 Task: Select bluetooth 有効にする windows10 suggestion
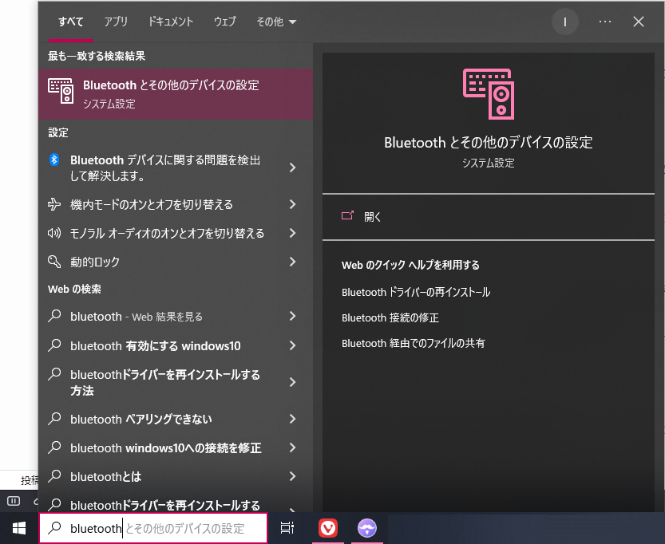click(155, 346)
